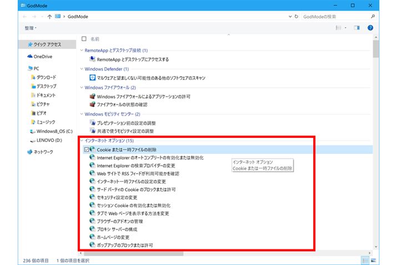Select タブで Web ページを表示する方法を変更

(x=133, y=213)
